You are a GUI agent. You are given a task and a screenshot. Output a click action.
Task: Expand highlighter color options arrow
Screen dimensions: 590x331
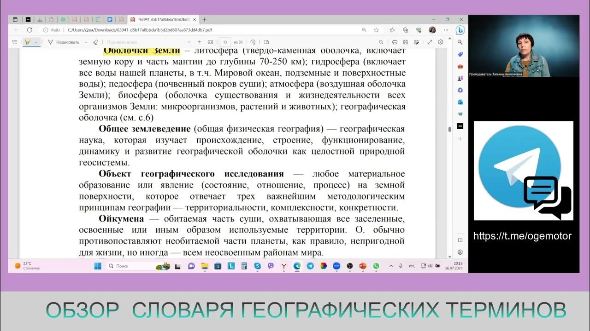36,42
